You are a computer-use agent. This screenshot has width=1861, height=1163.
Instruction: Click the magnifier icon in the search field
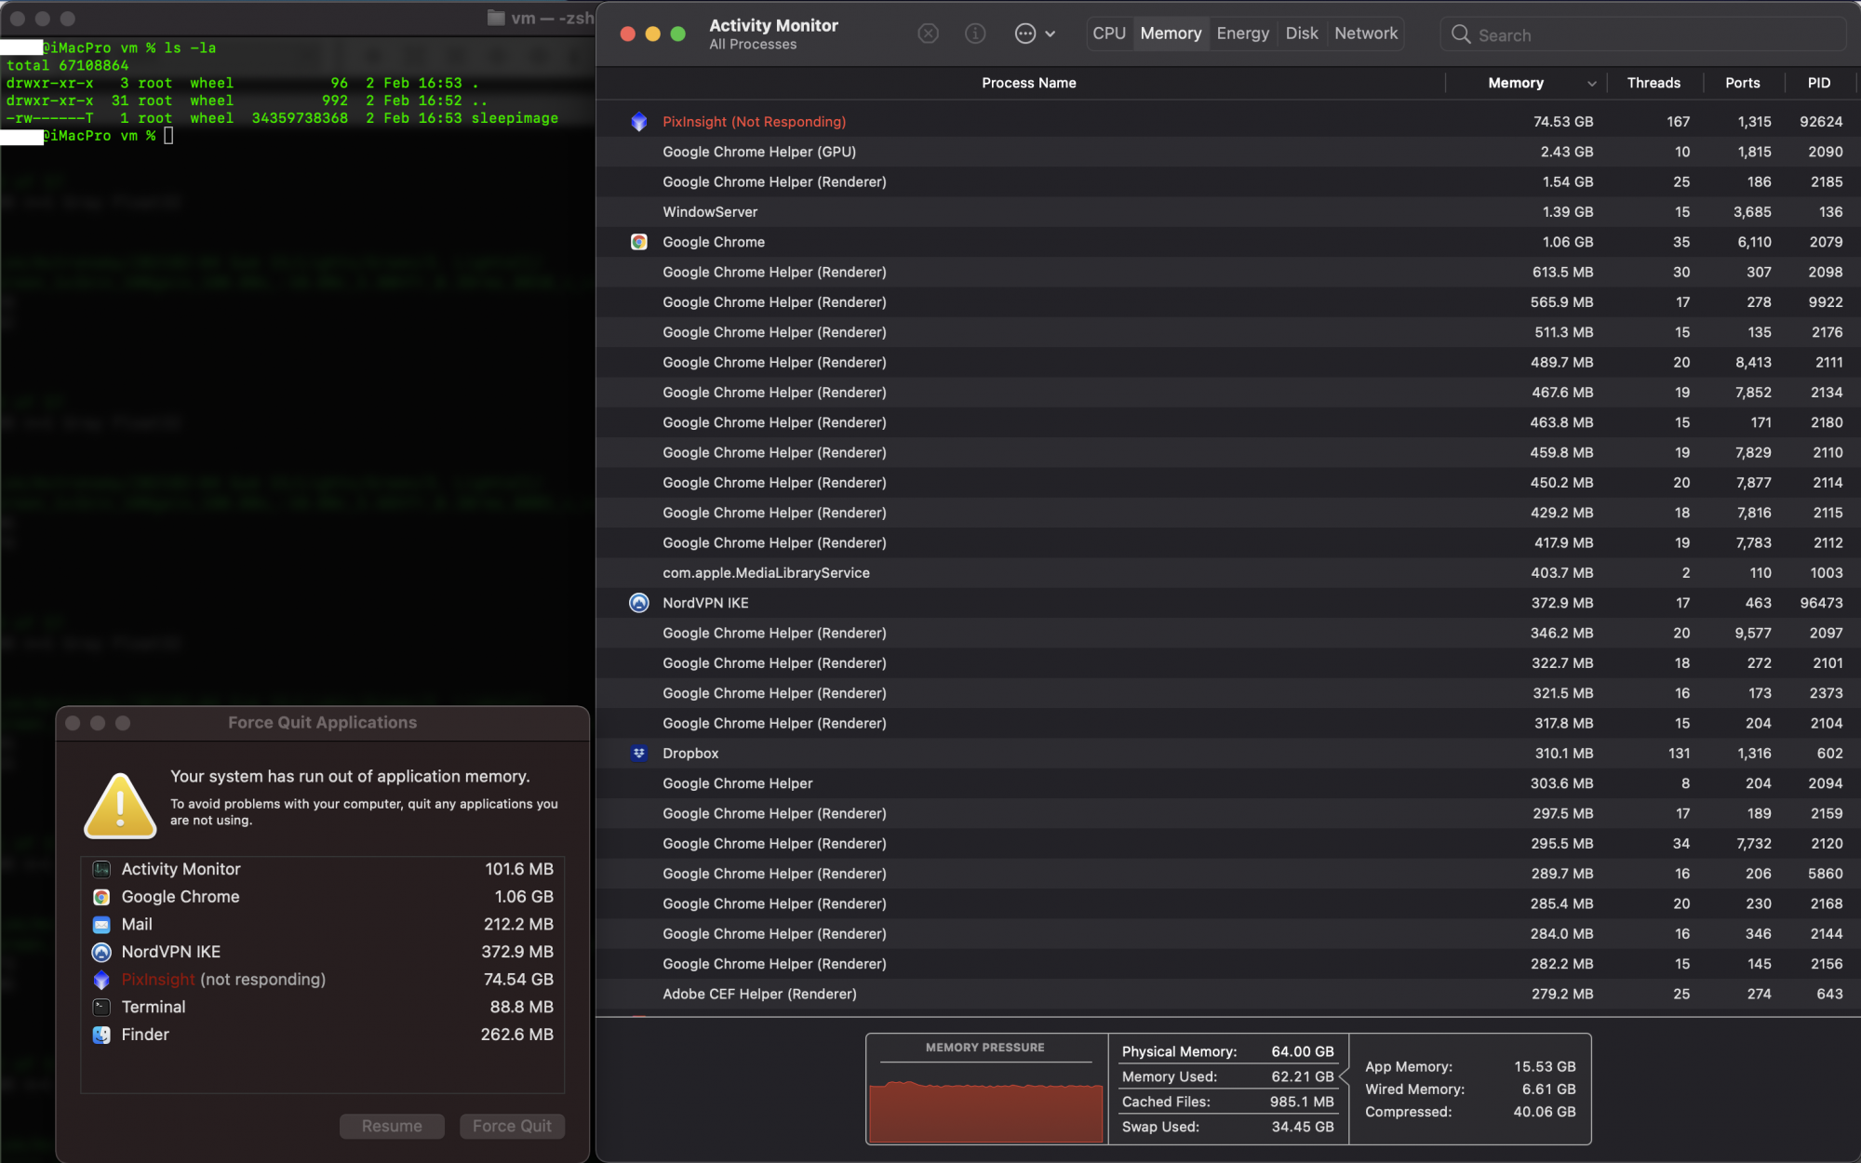coord(1461,34)
